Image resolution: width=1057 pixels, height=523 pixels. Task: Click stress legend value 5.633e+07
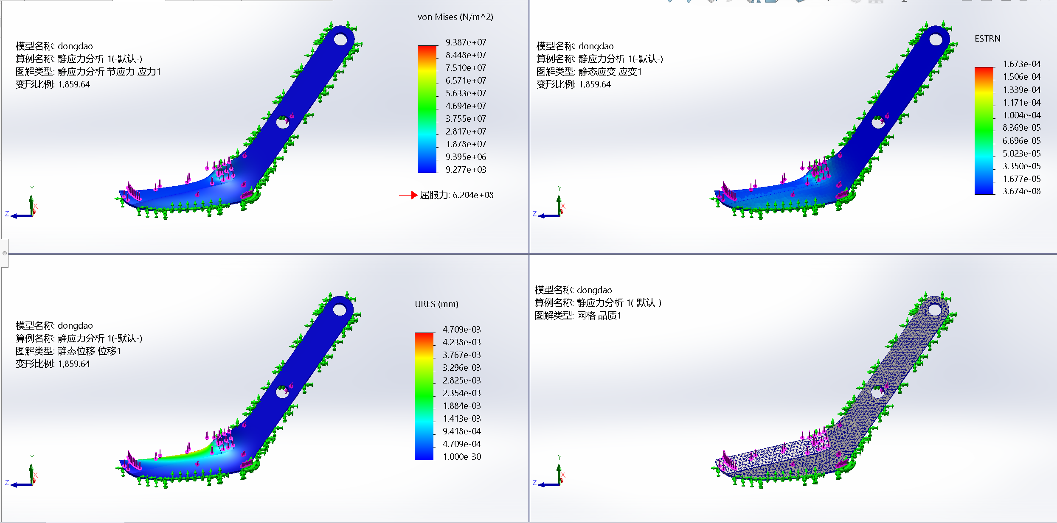pyautogui.click(x=466, y=93)
